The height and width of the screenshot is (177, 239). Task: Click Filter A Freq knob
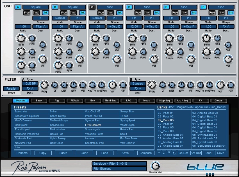tap(44, 85)
